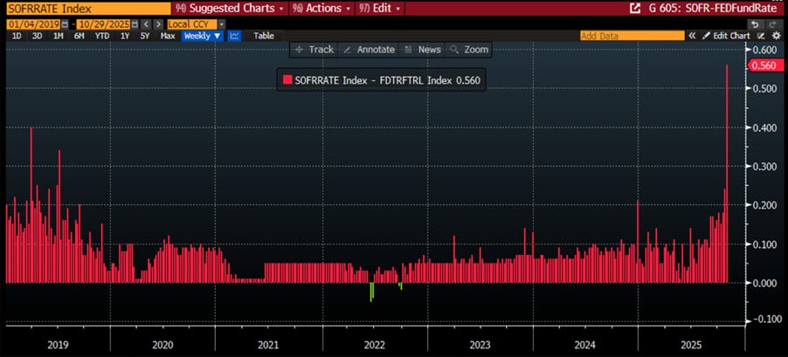Click the undo arrow icon
This screenshot has width=788, height=357.
[x=754, y=24]
